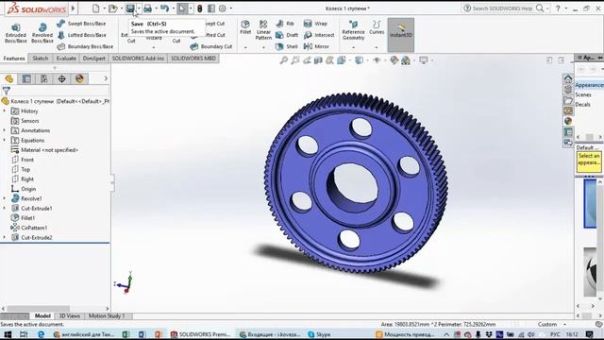Switch to the DimXpert ribbon tab

(94, 59)
